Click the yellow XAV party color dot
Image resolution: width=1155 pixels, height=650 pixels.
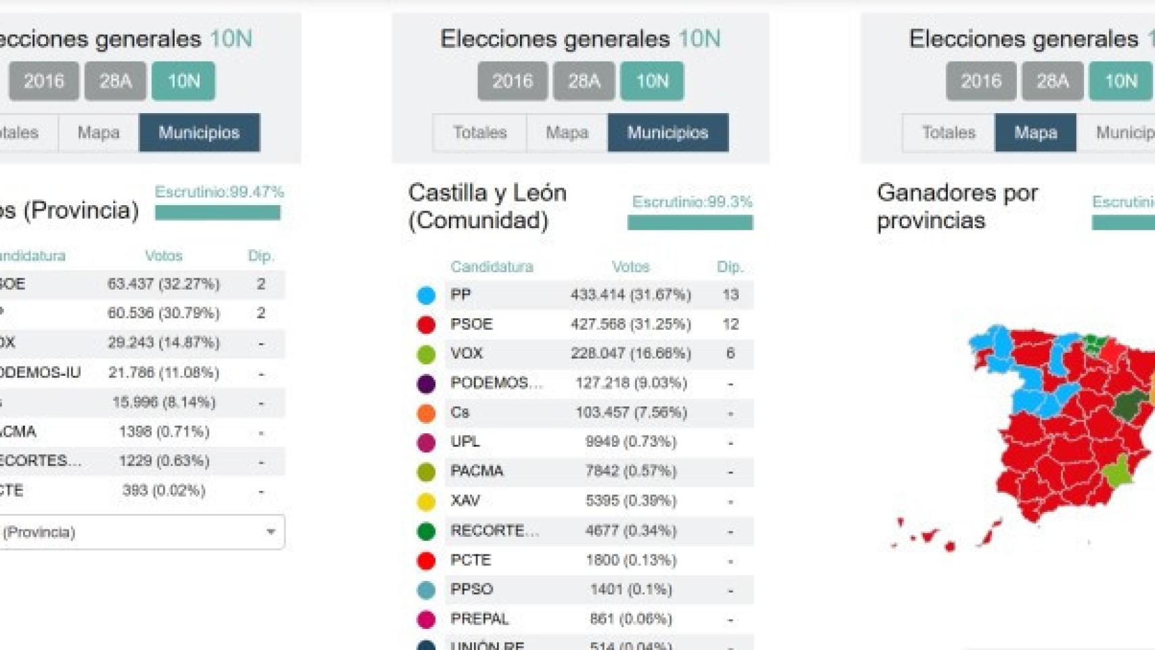tap(426, 502)
